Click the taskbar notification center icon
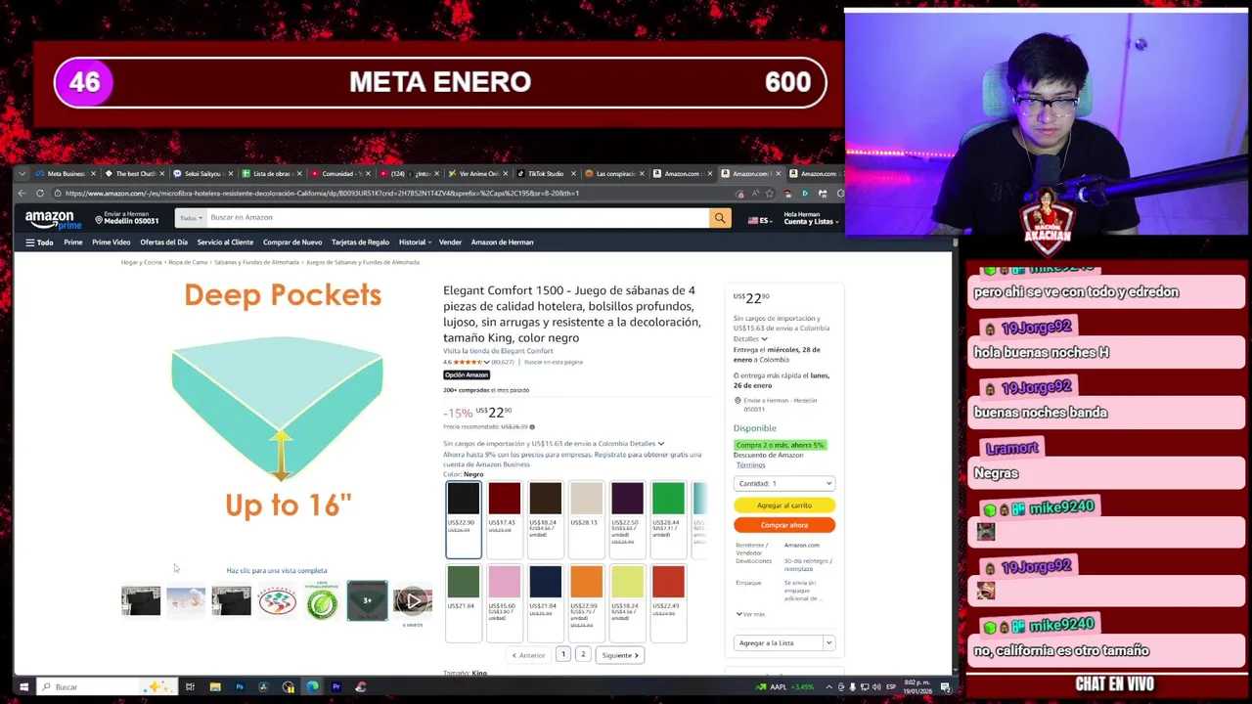The height and width of the screenshot is (704, 1252). coord(946,687)
